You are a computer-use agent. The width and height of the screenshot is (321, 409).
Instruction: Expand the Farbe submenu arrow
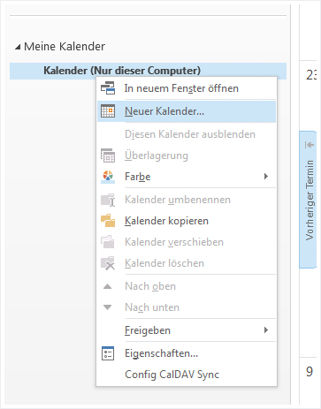(x=266, y=177)
